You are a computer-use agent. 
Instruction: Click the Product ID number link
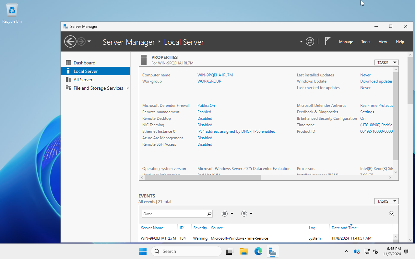tap(376, 131)
